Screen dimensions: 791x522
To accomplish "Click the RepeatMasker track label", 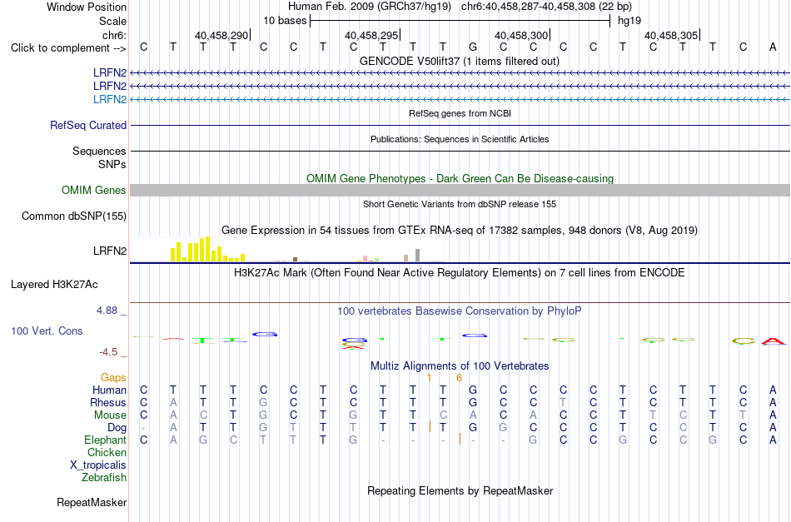I will tap(92, 502).
